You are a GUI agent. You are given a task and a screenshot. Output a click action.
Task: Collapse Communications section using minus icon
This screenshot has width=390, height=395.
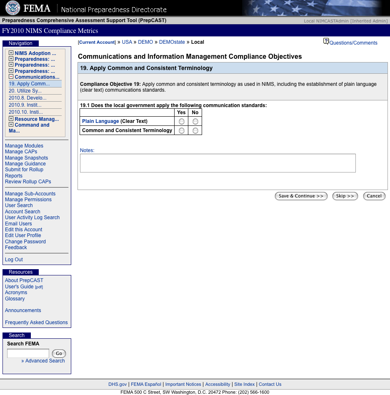coord(11,77)
